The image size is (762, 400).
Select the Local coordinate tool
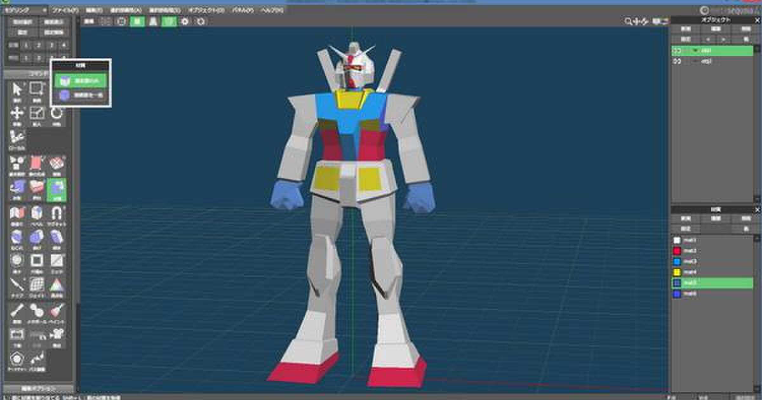point(17,140)
